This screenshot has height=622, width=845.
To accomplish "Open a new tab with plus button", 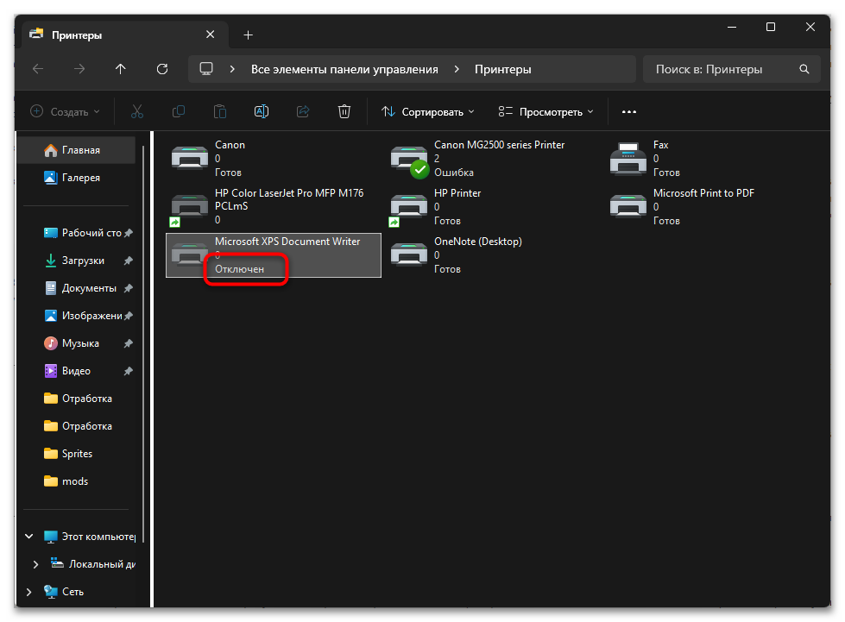I will click(248, 35).
